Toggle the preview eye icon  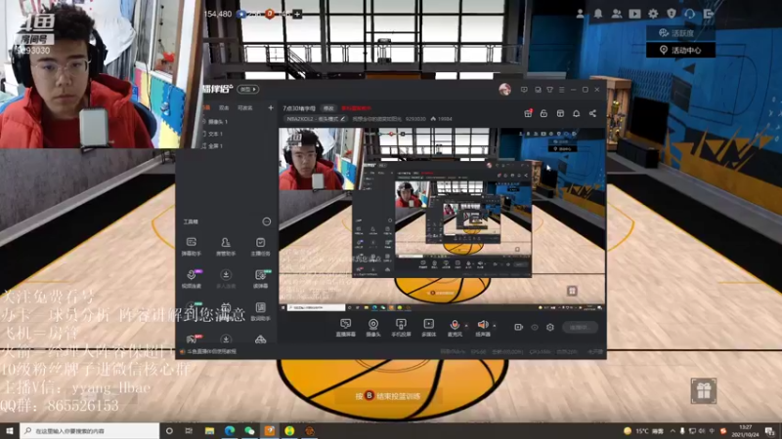tap(535, 327)
